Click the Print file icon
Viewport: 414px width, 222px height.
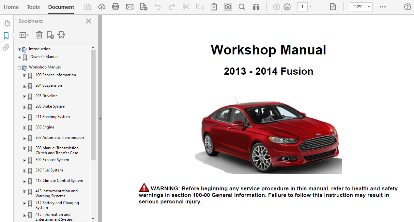115,7
